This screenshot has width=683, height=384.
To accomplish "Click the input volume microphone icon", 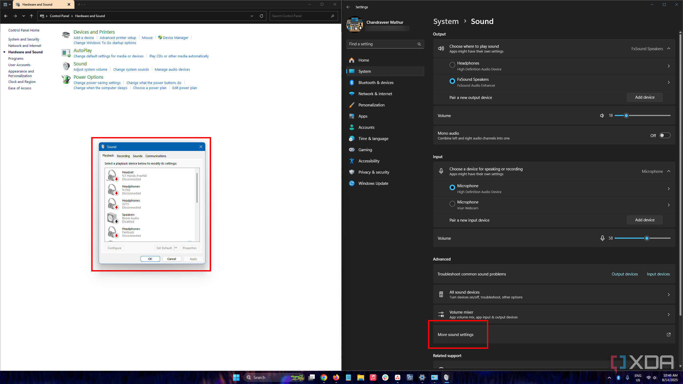I will (602, 238).
